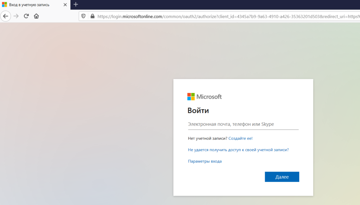Screen dimensions: 360x205
Task: Select the "Вход в учетную запись" tab
Action: click(35, 5)
